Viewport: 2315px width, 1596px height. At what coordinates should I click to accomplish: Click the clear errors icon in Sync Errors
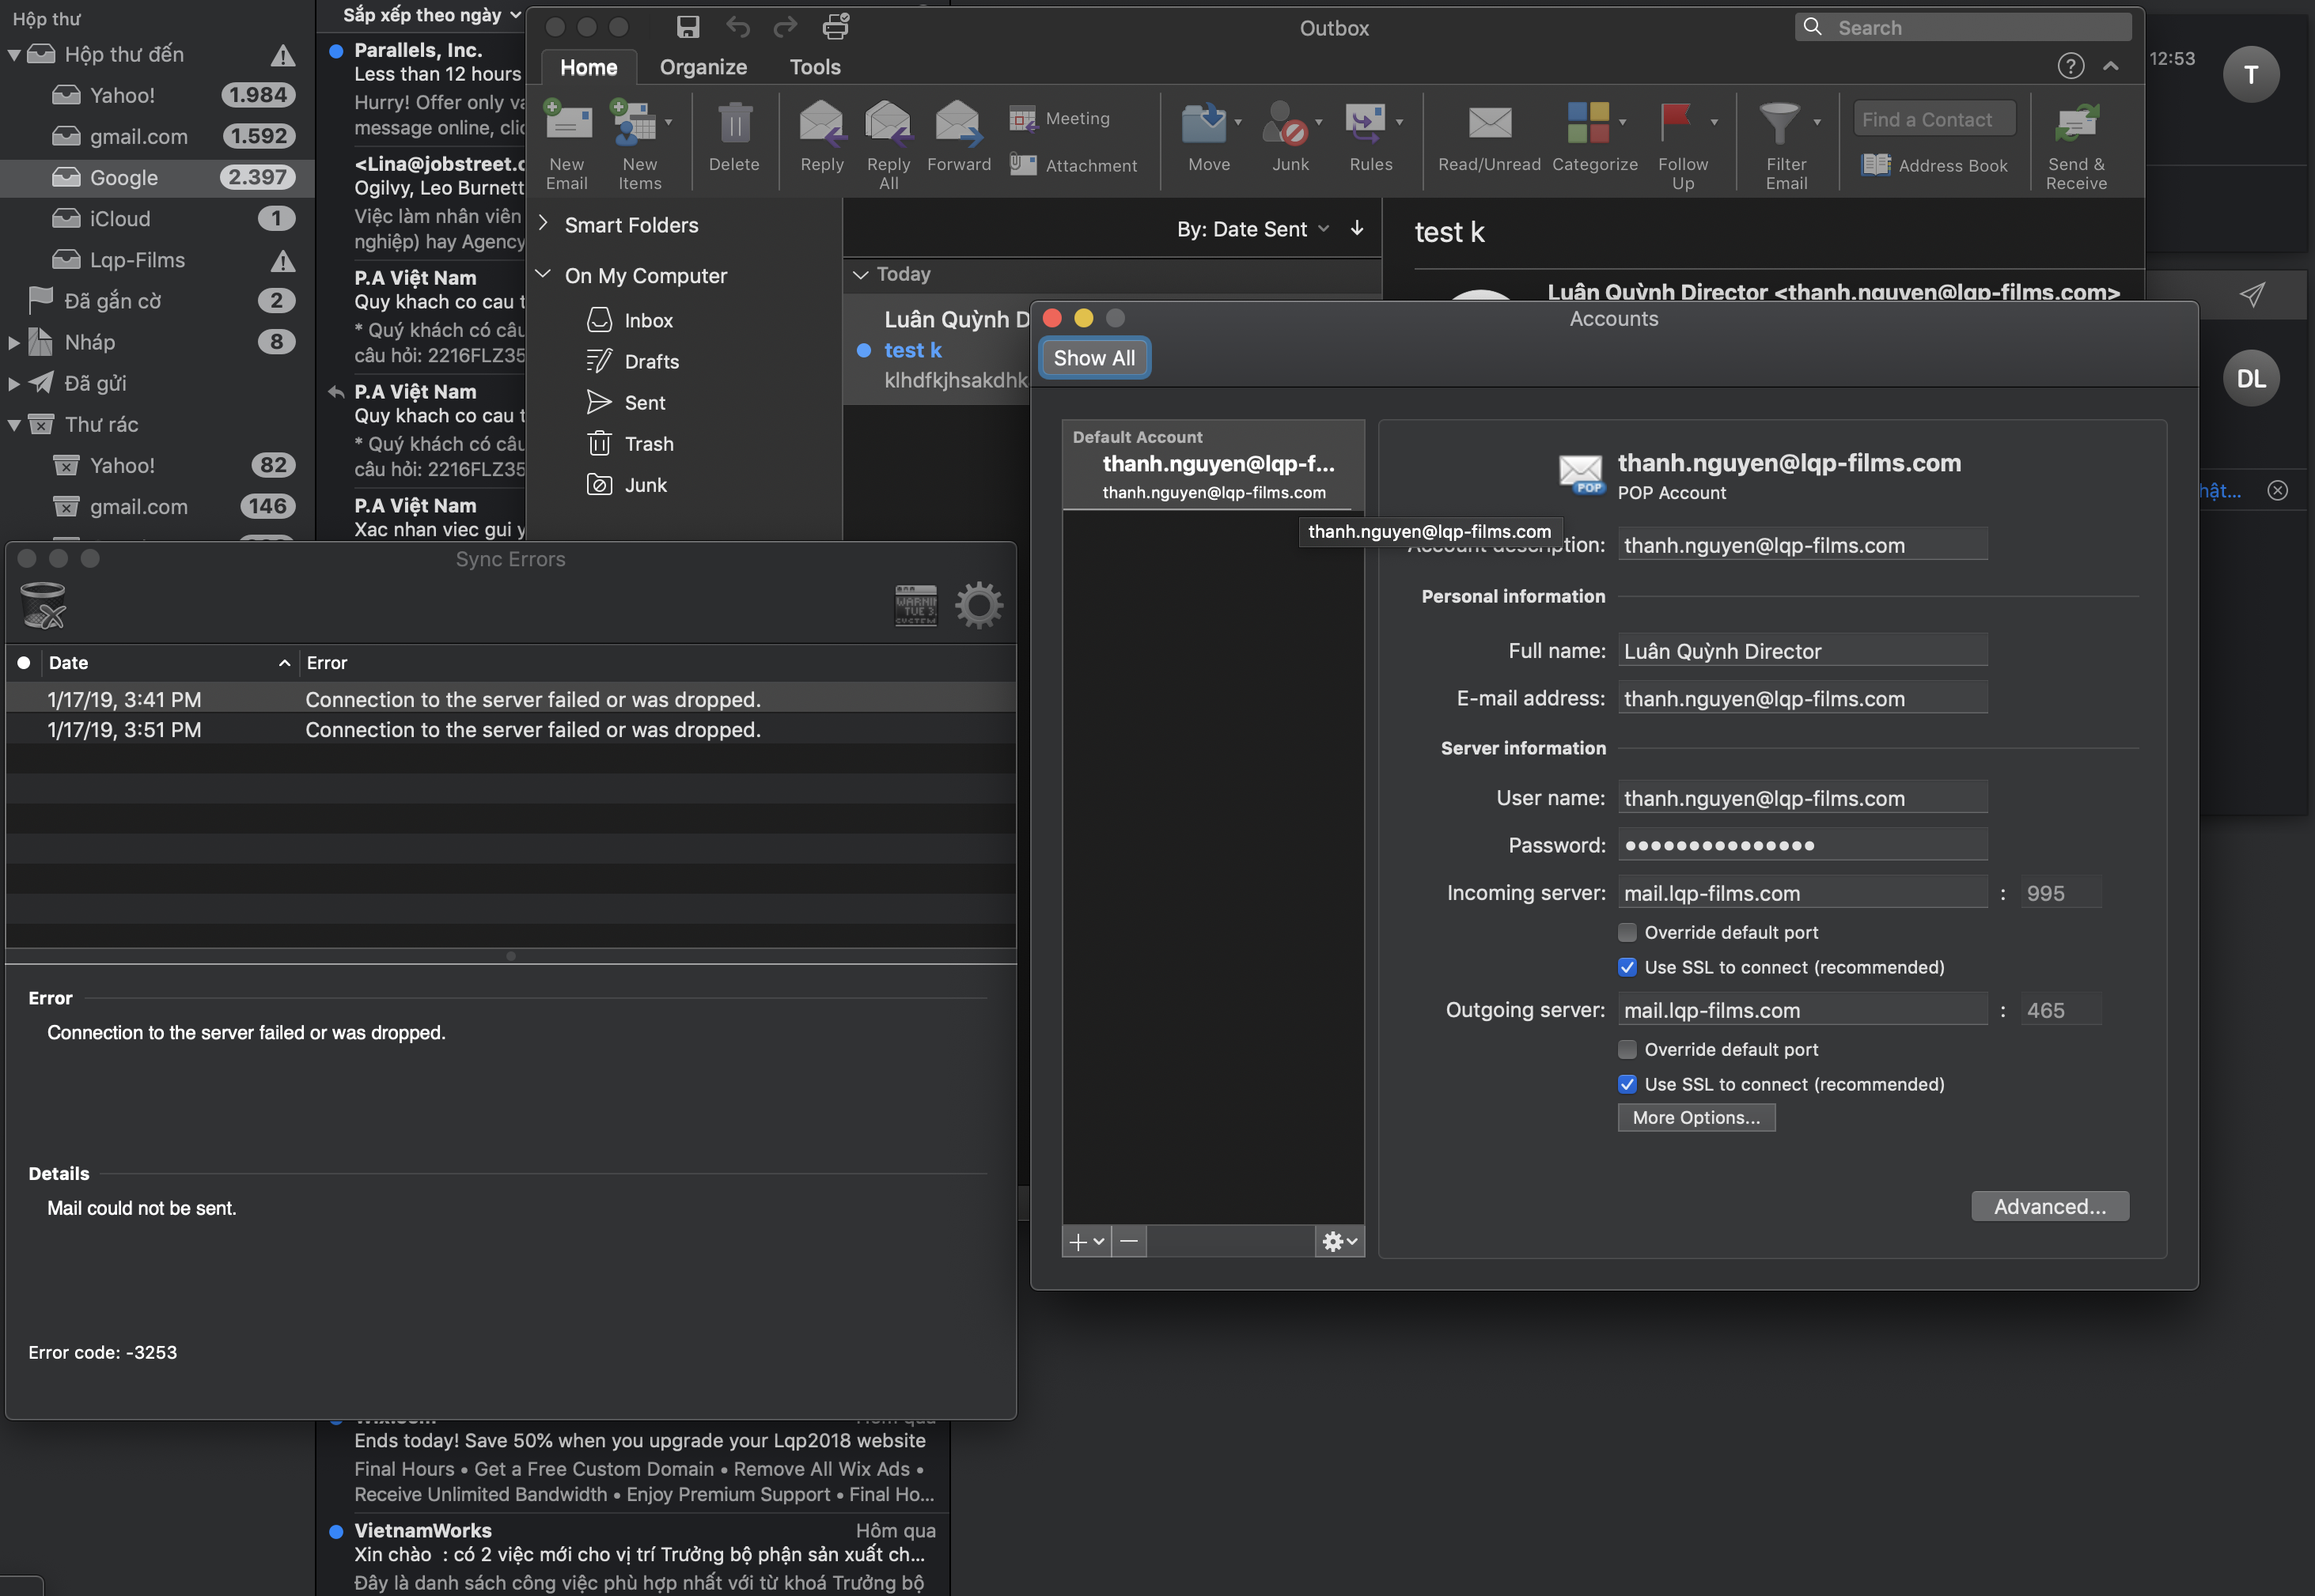tap(43, 606)
